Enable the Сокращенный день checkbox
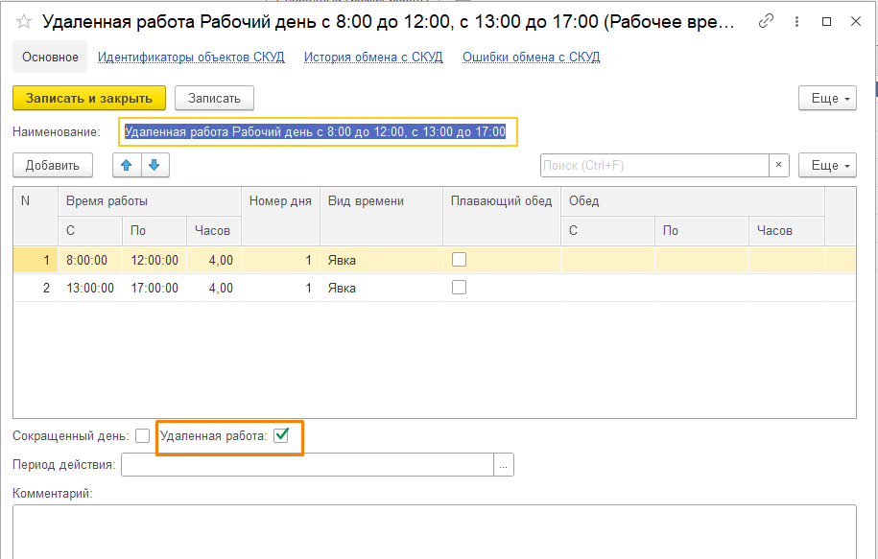This screenshot has width=878, height=559. (x=142, y=435)
